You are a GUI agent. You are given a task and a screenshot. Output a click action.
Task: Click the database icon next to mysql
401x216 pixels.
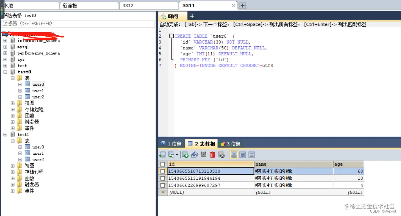(x=13, y=47)
